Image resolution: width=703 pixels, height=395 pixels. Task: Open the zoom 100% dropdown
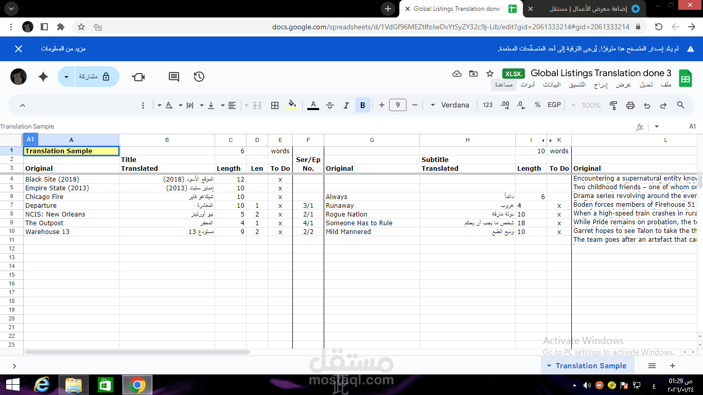(x=587, y=105)
